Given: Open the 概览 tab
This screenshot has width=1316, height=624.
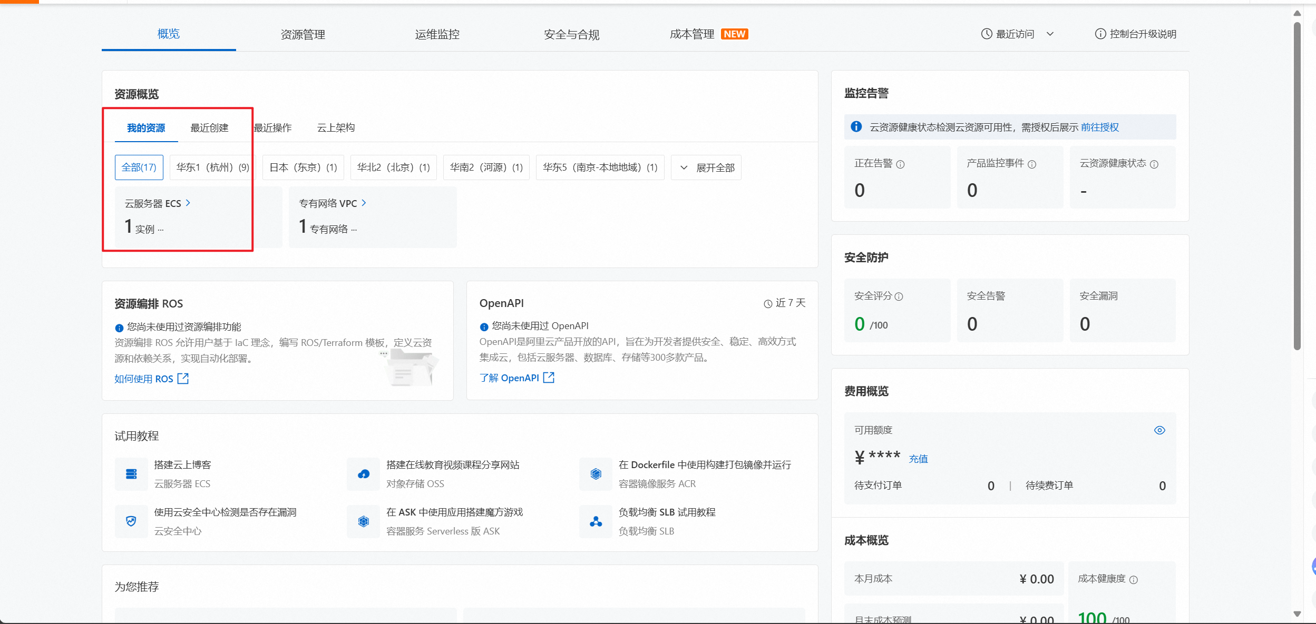Looking at the screenshot, I should click(169, 34).
